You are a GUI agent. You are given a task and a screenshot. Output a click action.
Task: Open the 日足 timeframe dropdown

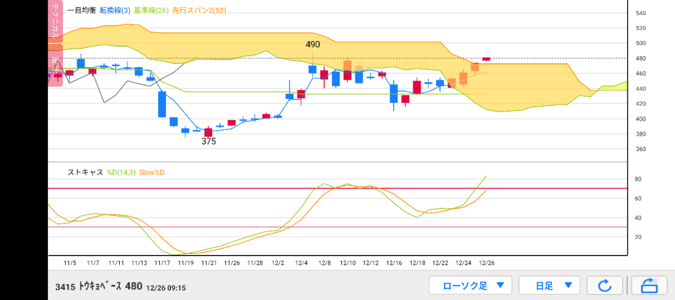[548, 285]
